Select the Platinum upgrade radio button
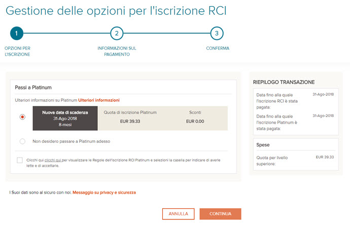Image resolution: width=350 pixels, height=228 pixels. (x=22, y=117)
